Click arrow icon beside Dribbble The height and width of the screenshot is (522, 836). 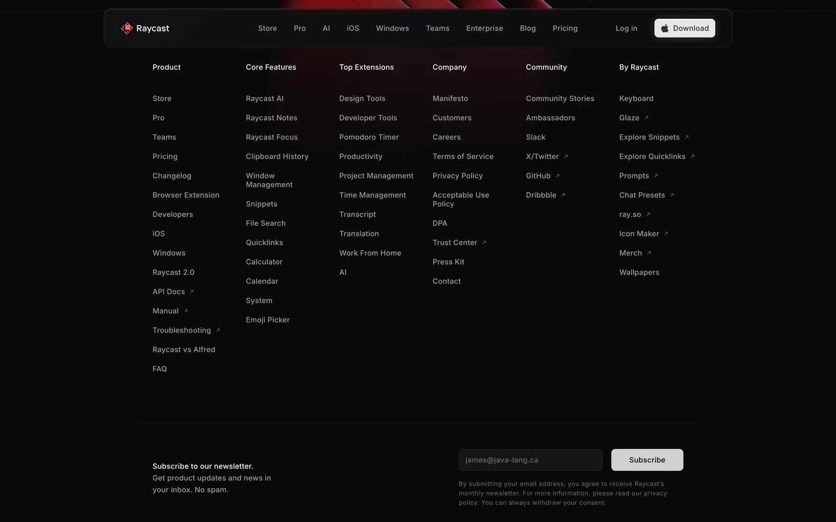click(563, 195)
